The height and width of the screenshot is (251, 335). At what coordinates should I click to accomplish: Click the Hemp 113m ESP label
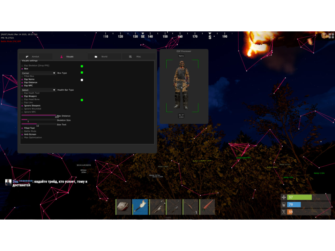coord(319,173)
